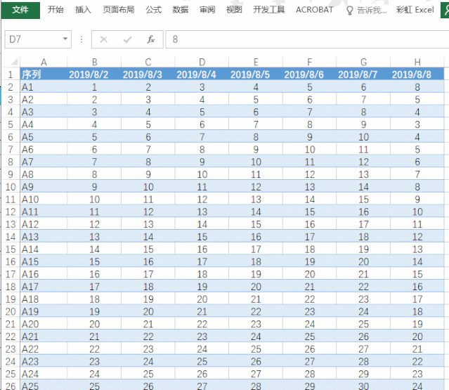449x390 pixels.
Task: Select the 2019/8/5 value 13 in row A10
Action: pos(256,200)
